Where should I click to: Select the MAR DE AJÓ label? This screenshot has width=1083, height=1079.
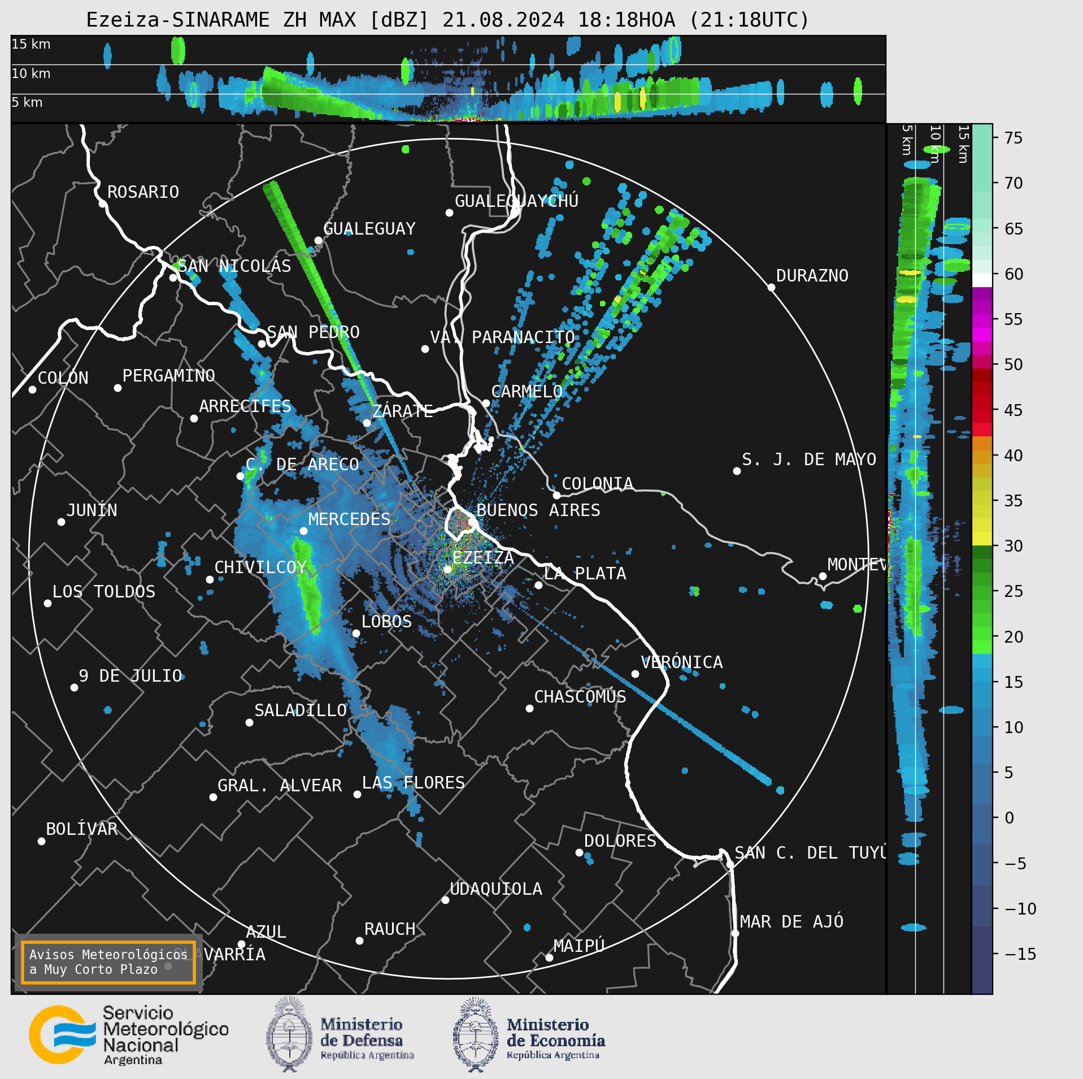[x=791, y=922]
